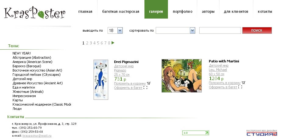
Task: Select the авторы menu item
Action: pos(208,12)
